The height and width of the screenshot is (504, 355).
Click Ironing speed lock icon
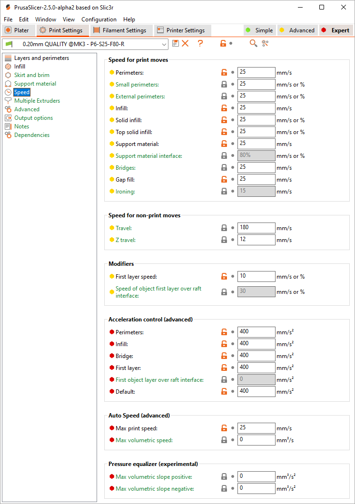(224, 191)
